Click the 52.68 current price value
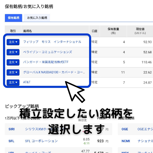This screenshot has width=153, height=153. coord(147,52)
